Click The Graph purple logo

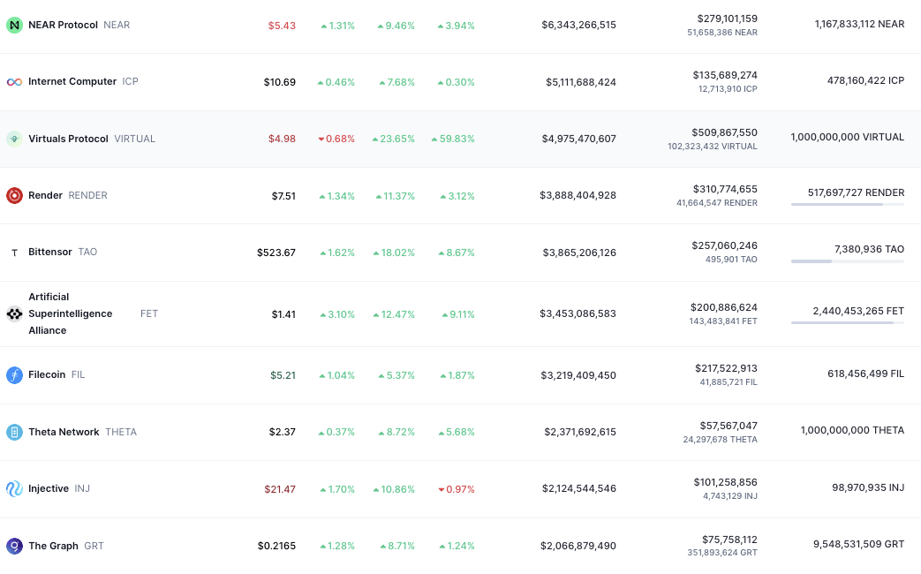click(14, 546)
